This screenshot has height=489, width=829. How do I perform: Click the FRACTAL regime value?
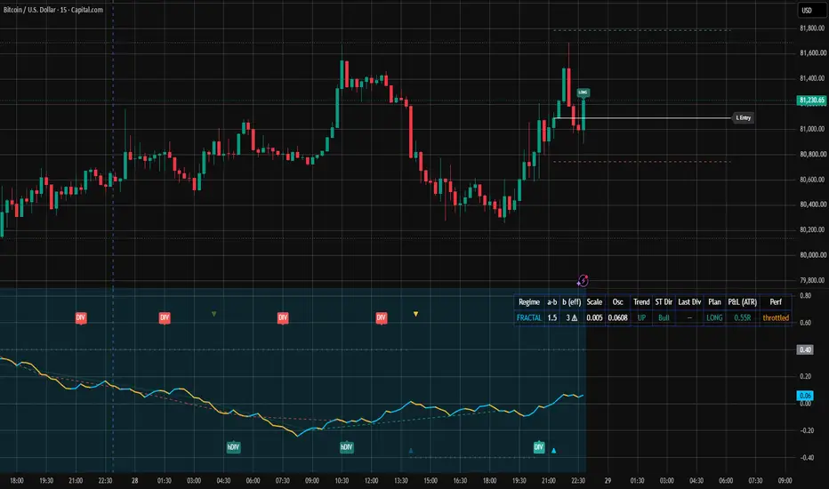[x=528, y=317]
